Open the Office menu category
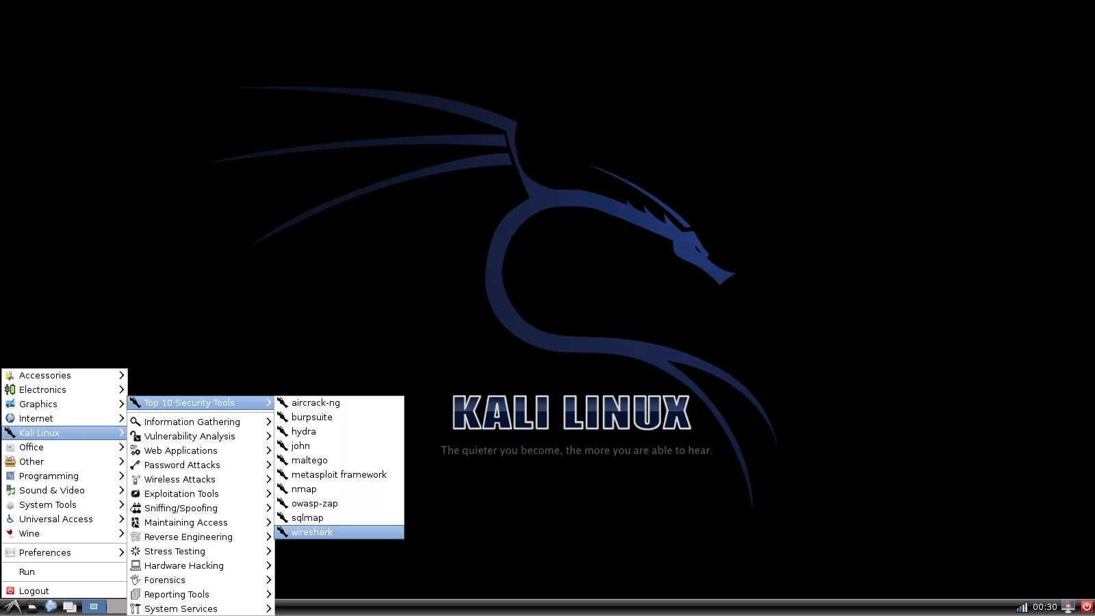Screen dimensions: 1095x616 [x=64, y=447]
